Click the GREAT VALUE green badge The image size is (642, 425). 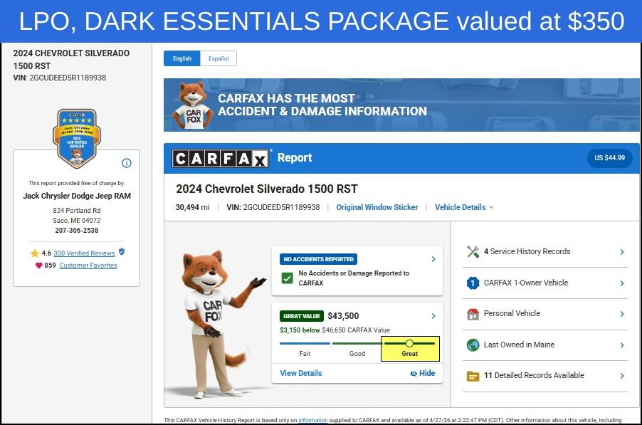pos(302,316)
